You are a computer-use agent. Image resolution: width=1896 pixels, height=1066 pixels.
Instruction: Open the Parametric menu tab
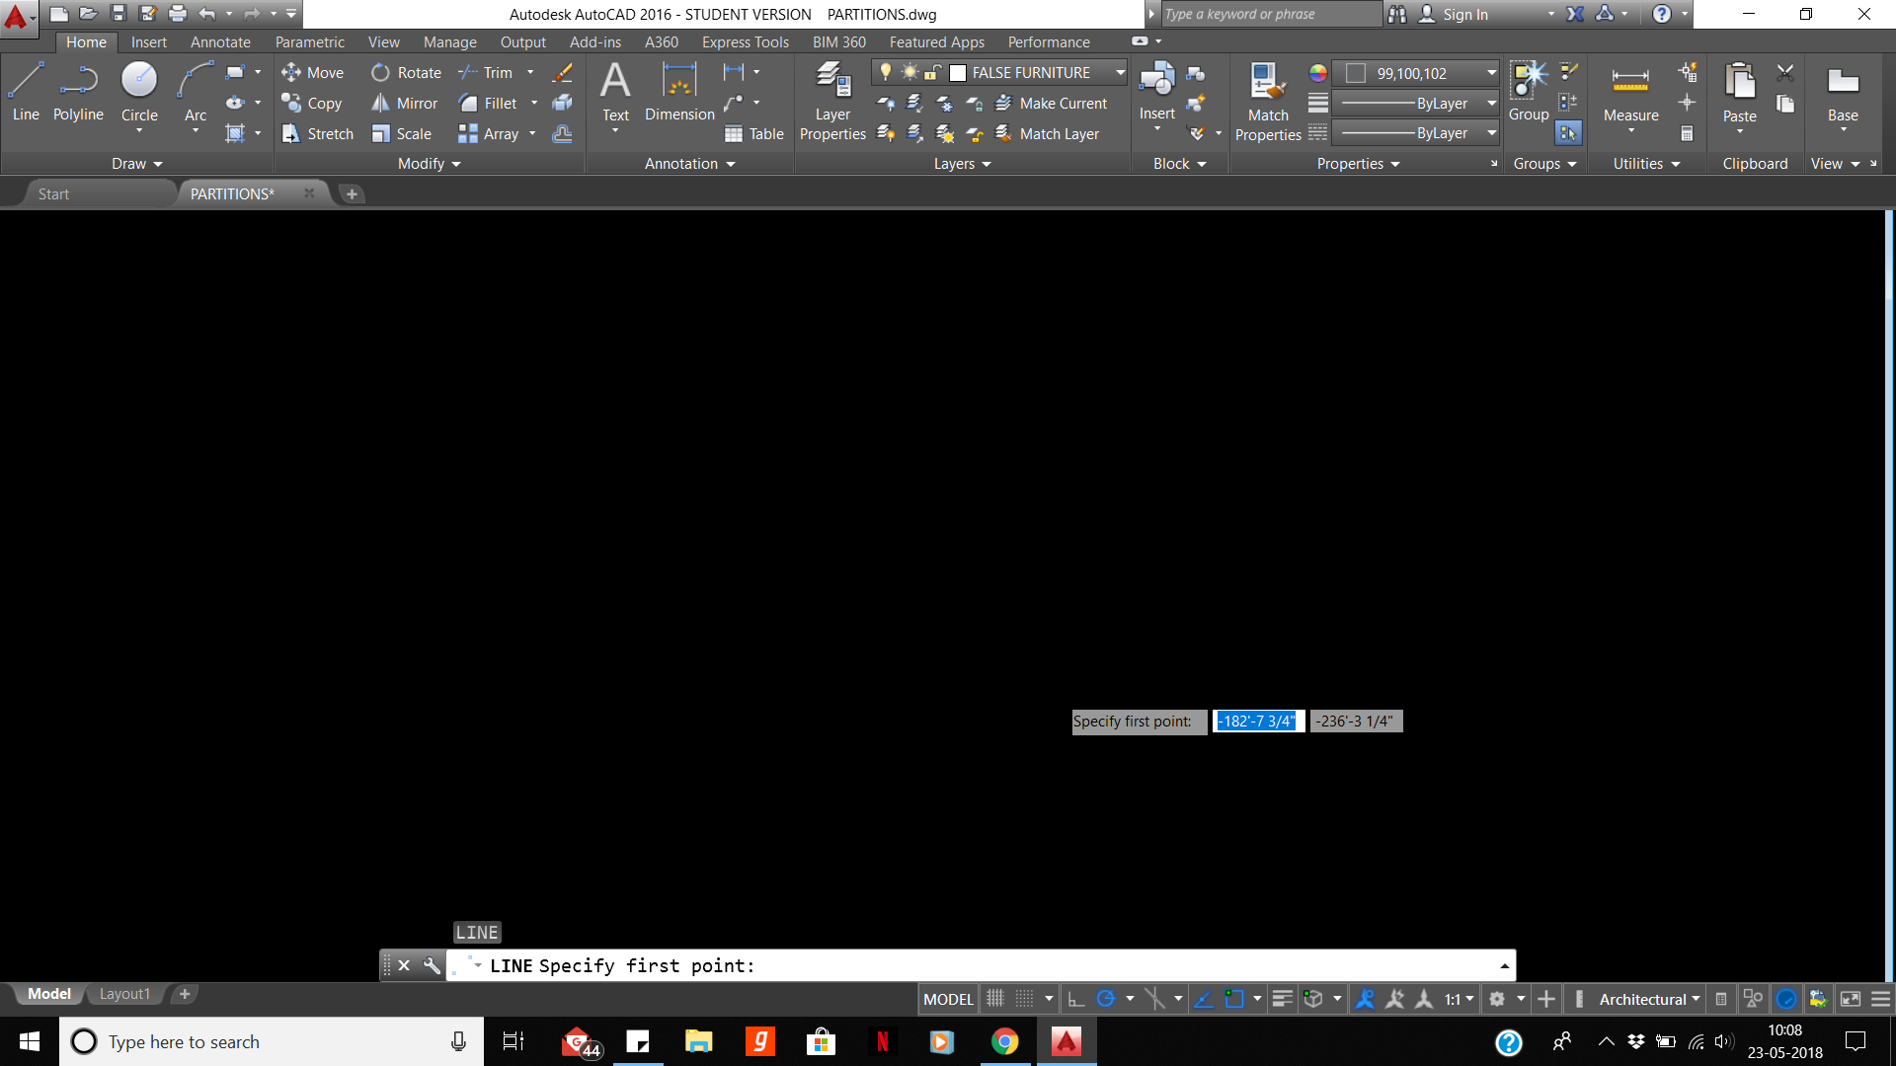[x=309, y=41]
